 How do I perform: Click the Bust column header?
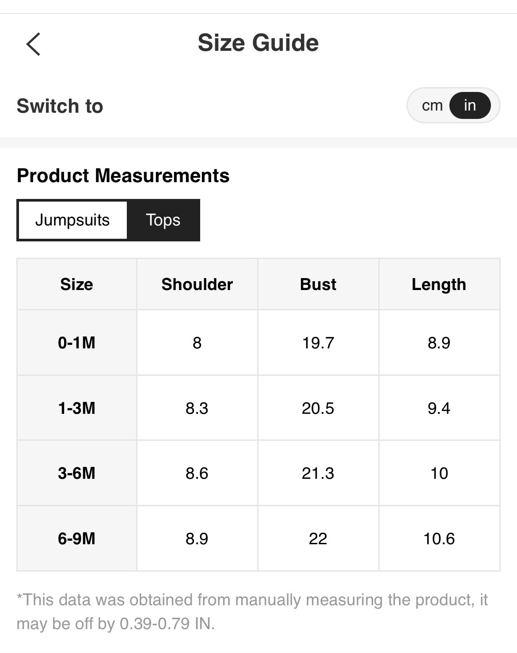[x=318, y=284]
